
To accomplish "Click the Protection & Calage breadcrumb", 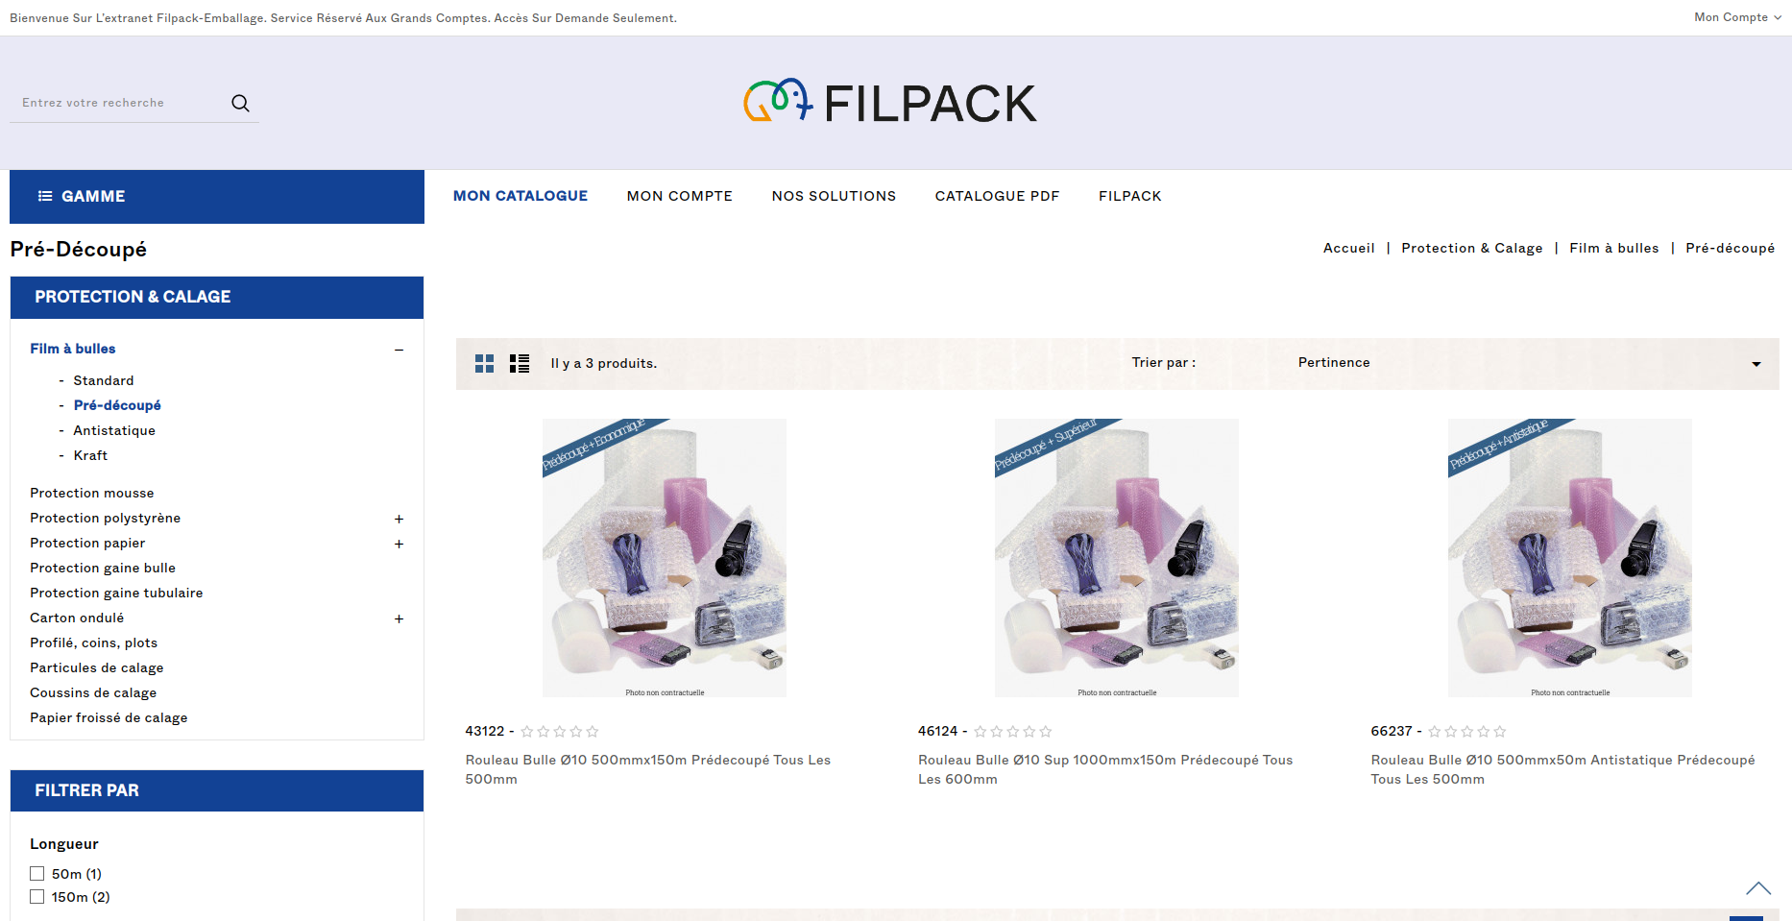I will click(x=1471, y=248).
